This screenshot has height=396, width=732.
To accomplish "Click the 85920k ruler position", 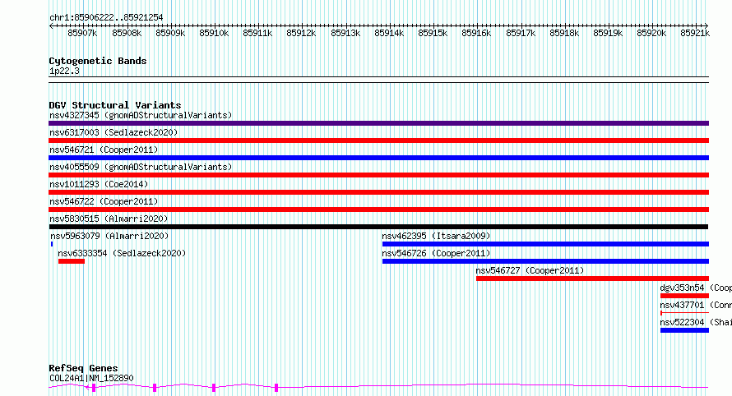I will (651, 33).
